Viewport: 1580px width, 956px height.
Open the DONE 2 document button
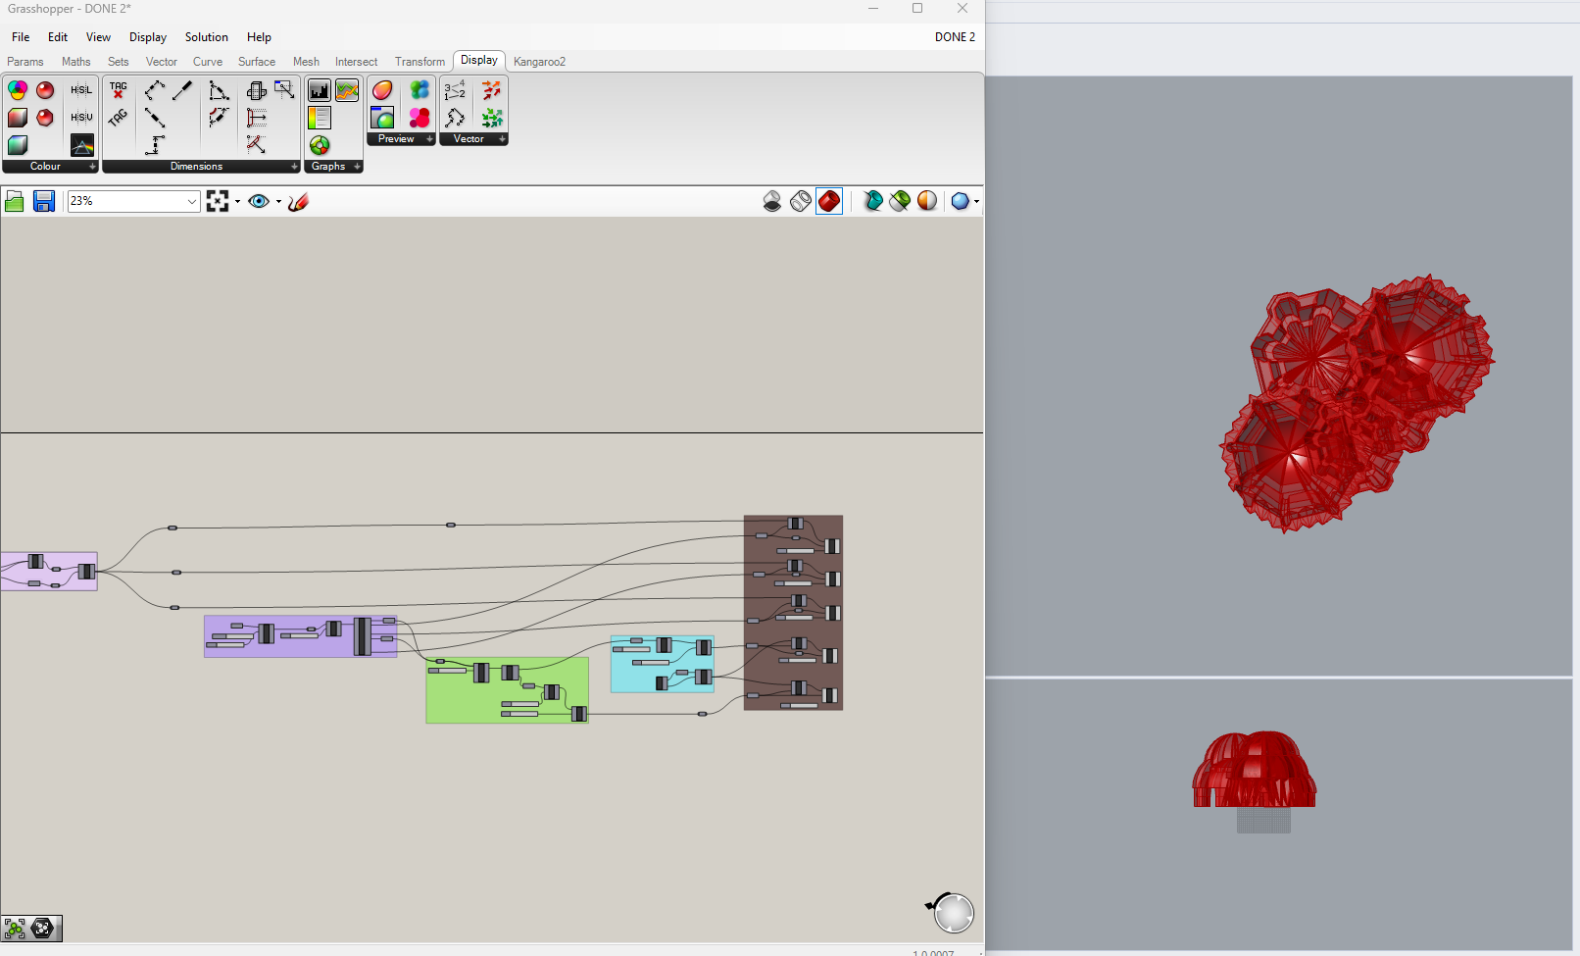tap(955, 37)
